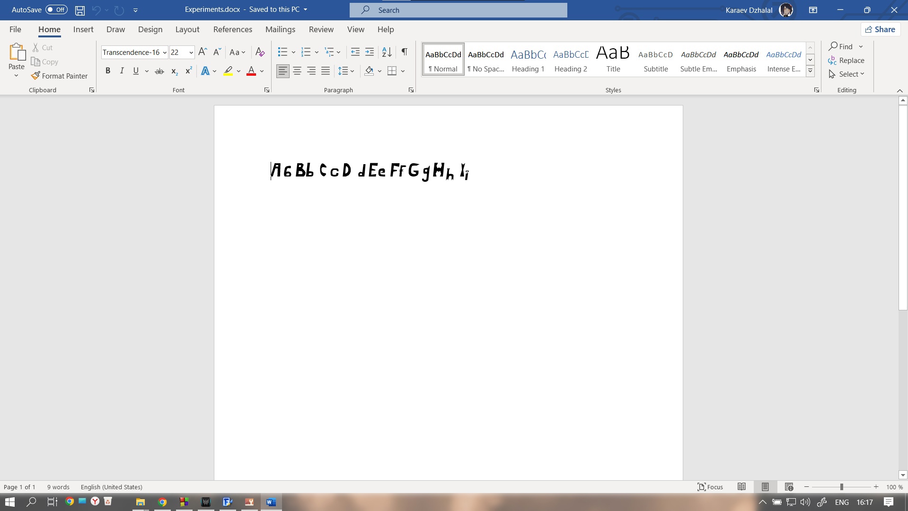Click zoom in plus button
Image resolution: width=908 pixels, height=511 pixels.
tap(876, 487)
